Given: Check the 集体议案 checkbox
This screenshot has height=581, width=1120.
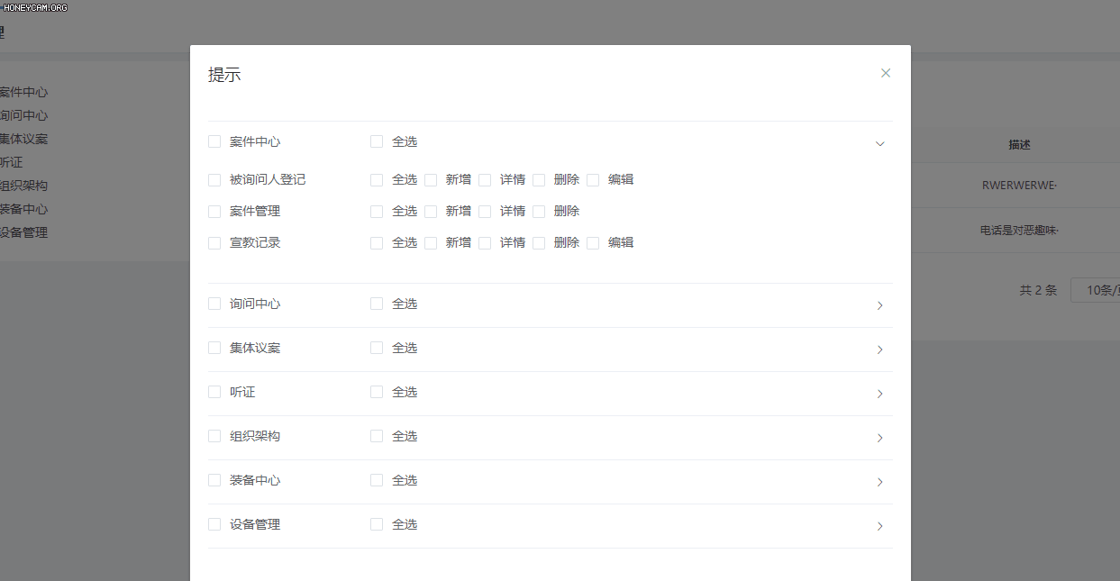Looking at the screenshot, I should (214, 348).
